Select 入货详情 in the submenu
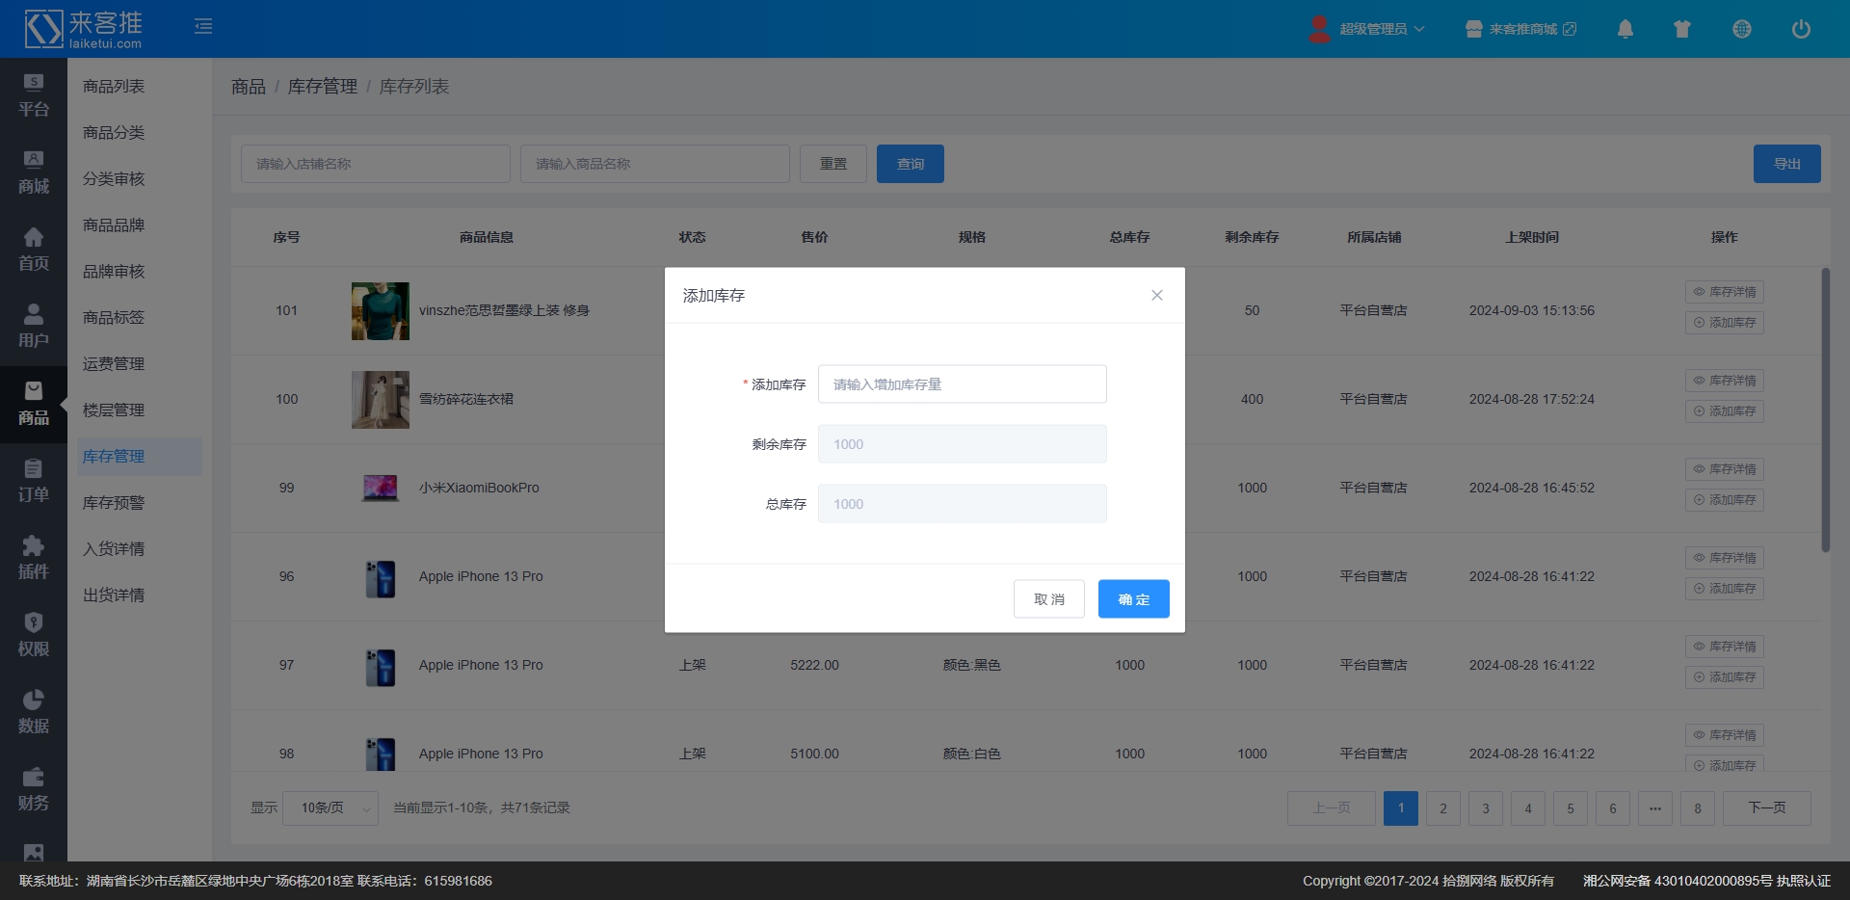This screenshot has width=1850, height=900. pos(114,549)
